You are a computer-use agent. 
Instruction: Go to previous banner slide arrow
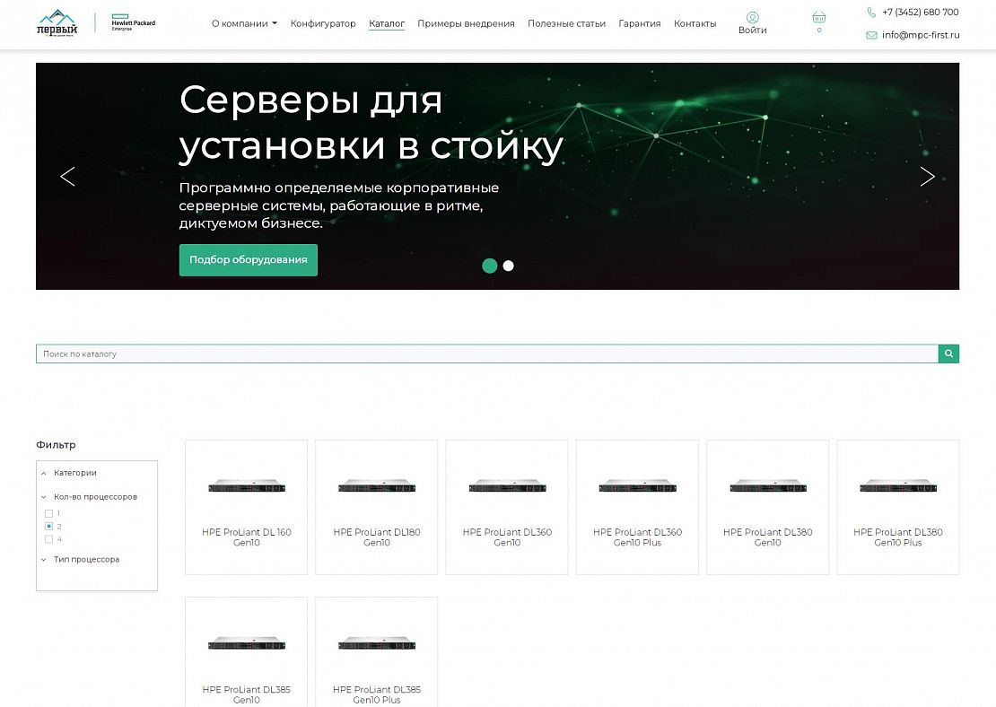pyautogui.click(x=67, y=177)
